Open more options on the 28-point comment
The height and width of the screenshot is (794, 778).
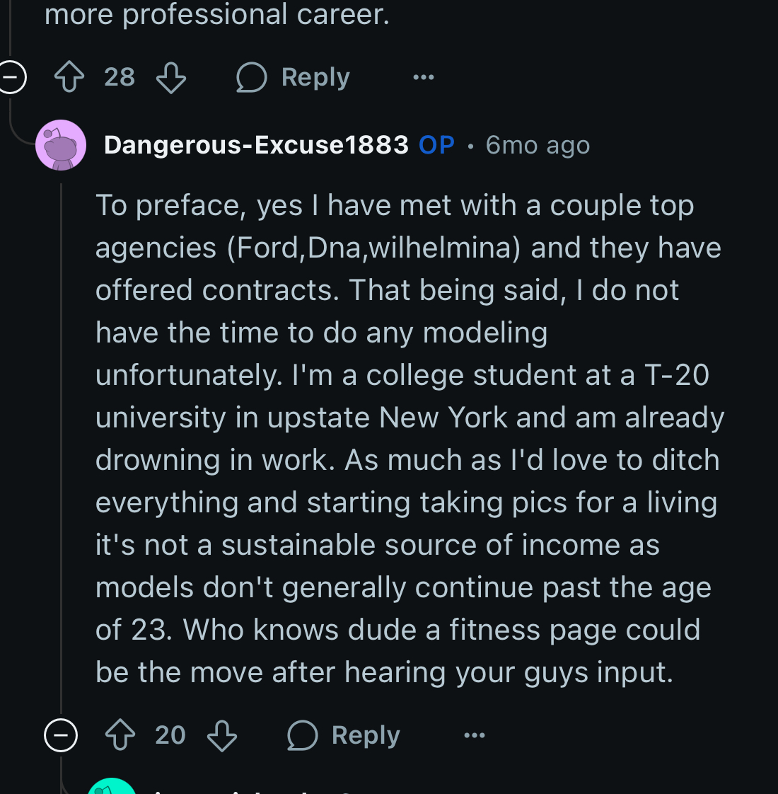[424, 77]
